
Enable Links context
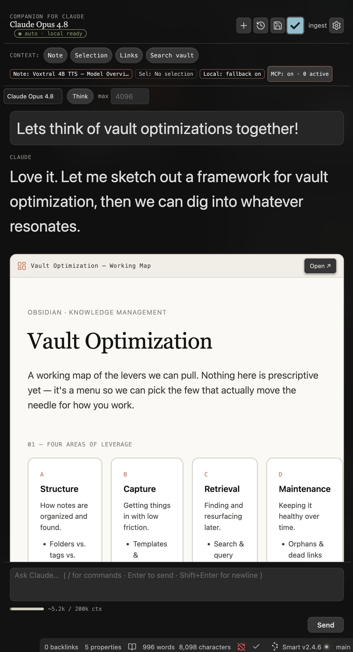(129, 55)
